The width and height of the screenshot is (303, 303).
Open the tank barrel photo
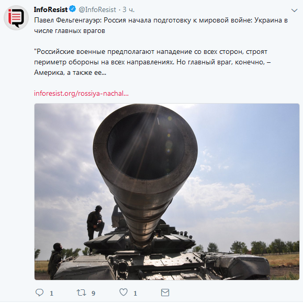(x=167, y=192)
